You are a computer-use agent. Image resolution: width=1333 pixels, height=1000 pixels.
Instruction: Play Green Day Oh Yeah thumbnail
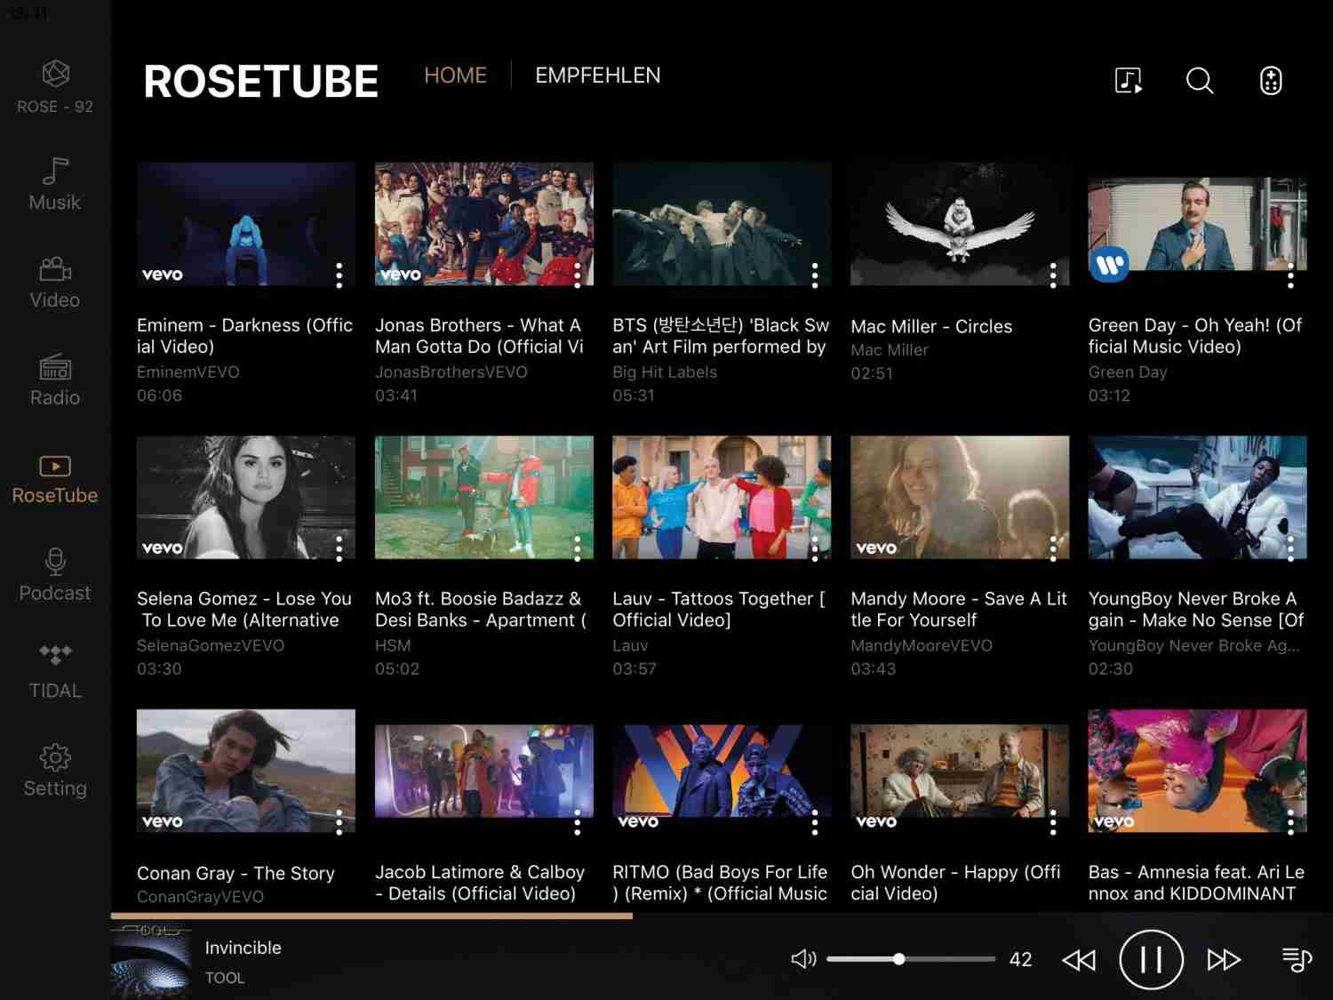[1198, 223]
